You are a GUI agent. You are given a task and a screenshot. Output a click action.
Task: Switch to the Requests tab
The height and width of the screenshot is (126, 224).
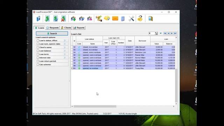pos(52,28)
